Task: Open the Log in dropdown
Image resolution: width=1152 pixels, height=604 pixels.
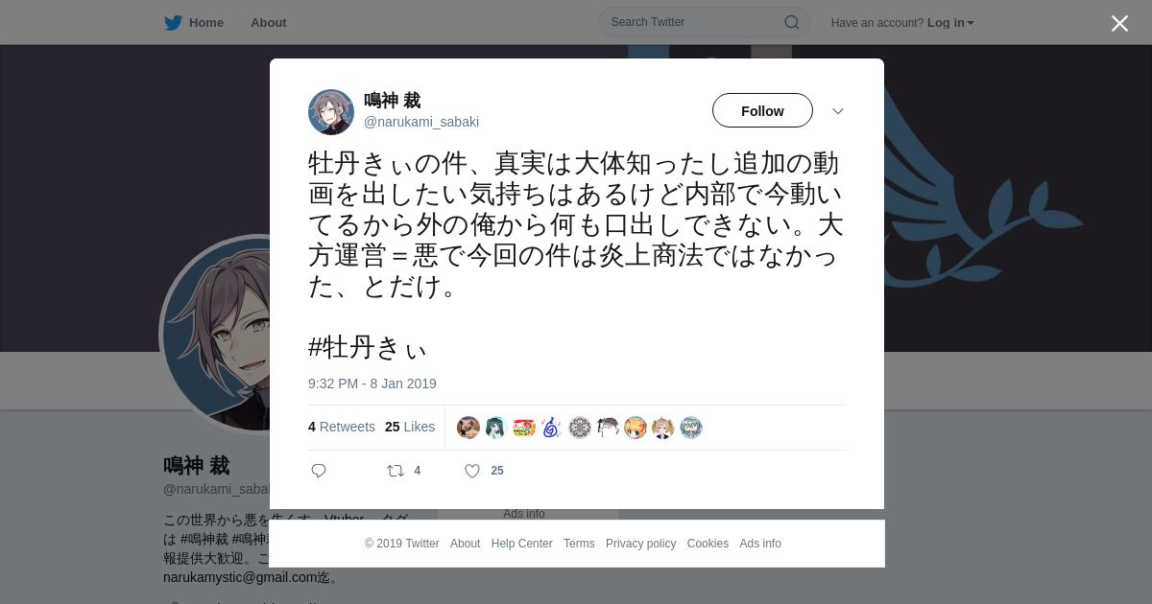Action: (950, 22)
